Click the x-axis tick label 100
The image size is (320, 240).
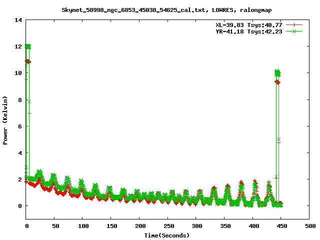coord(83,226)
